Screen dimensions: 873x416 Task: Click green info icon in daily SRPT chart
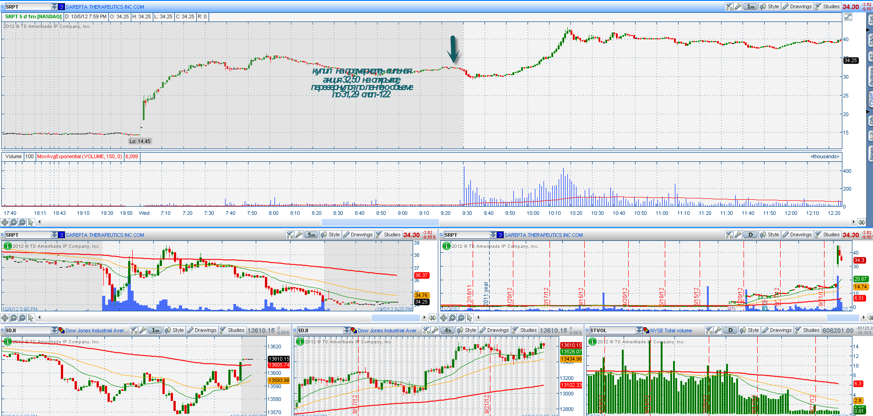point(447,246)
